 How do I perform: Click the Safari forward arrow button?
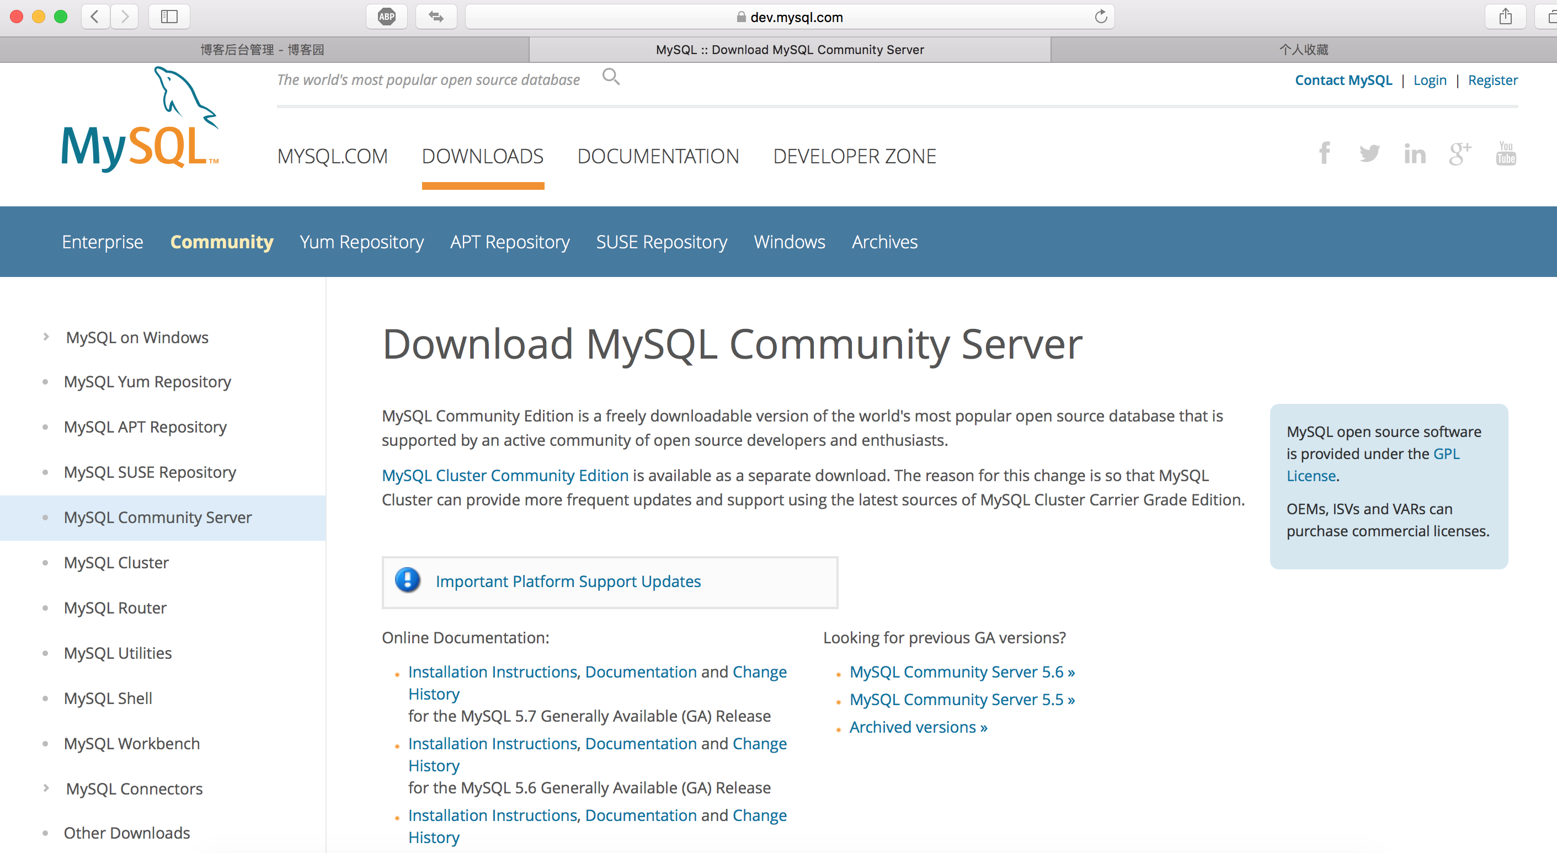[124, 17]
